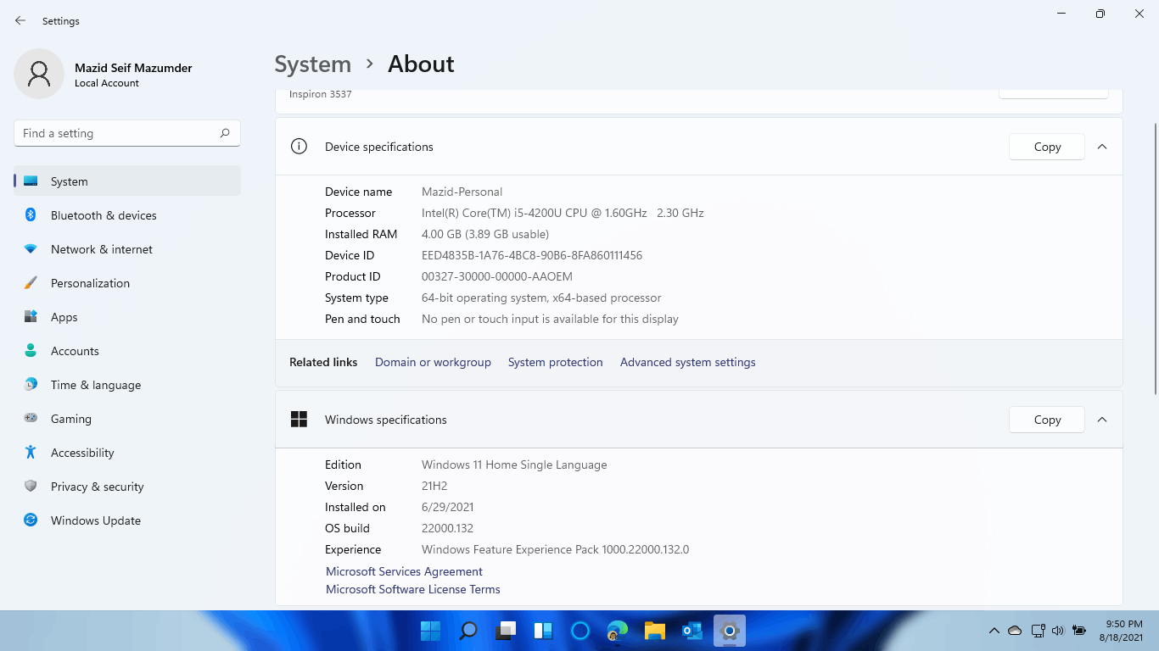Open the Start menu from taskbar

tap(430, 631)
